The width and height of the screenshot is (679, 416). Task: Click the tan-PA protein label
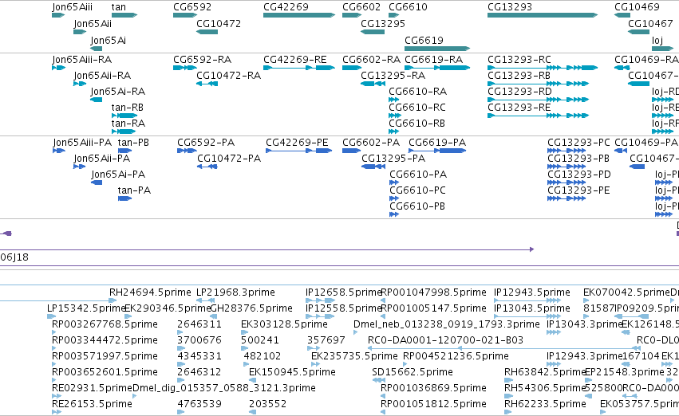pyautogui.click(x=134, y=190)
